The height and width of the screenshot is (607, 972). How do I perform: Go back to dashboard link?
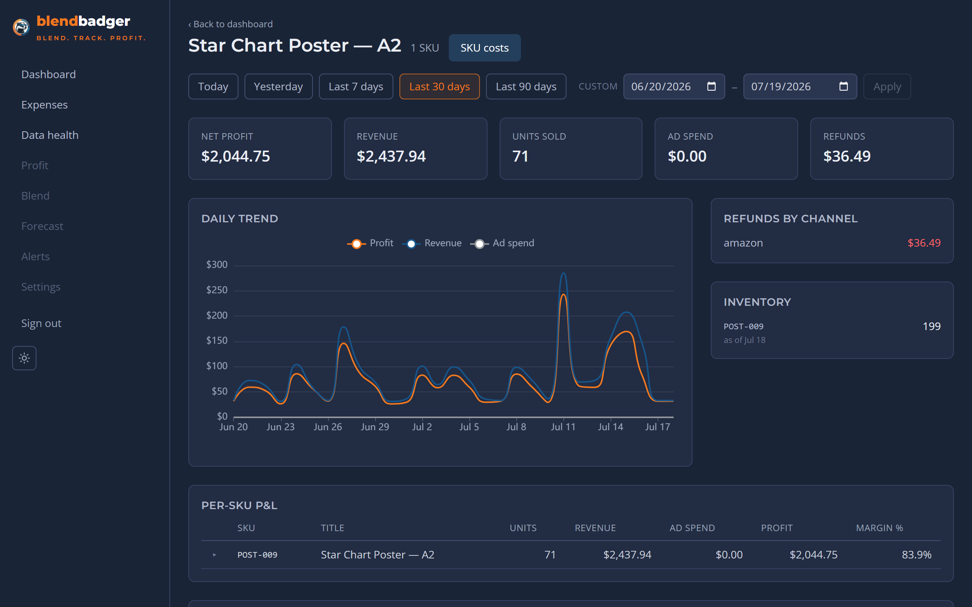tap(230, 24)
